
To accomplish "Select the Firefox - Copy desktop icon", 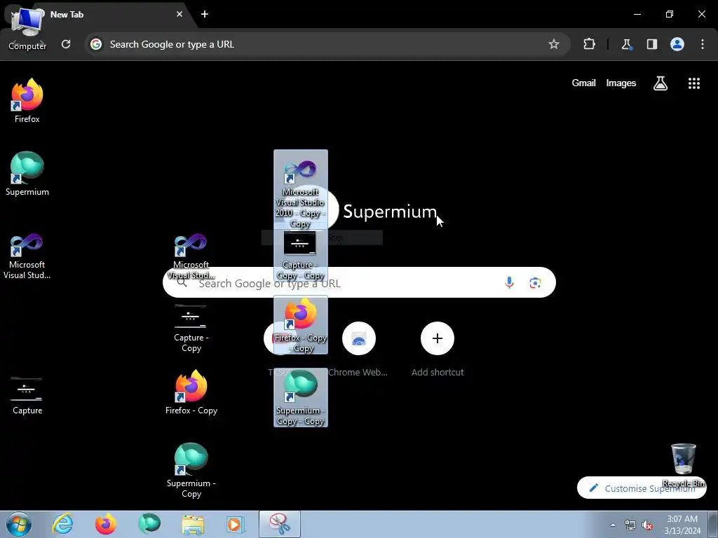I will coord(191,392).
